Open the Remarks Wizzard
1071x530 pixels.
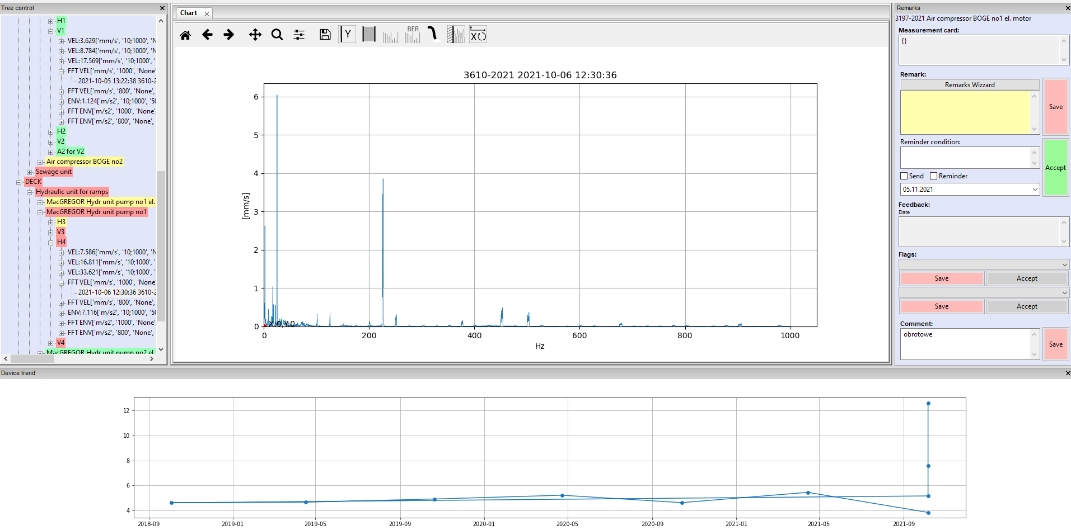click(x=969, y=85)
